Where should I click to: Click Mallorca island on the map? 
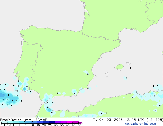click(119, 67)
